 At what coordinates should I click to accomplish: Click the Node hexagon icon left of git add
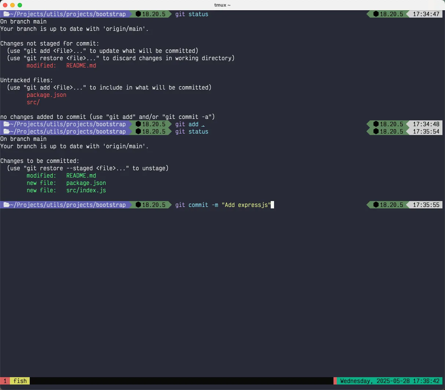138,124
